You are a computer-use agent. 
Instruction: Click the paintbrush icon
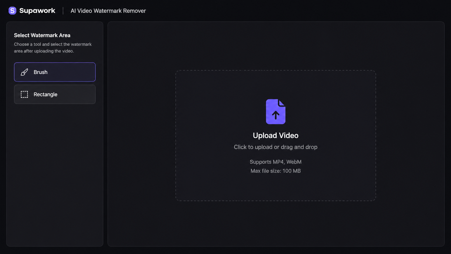pos(24,72)
